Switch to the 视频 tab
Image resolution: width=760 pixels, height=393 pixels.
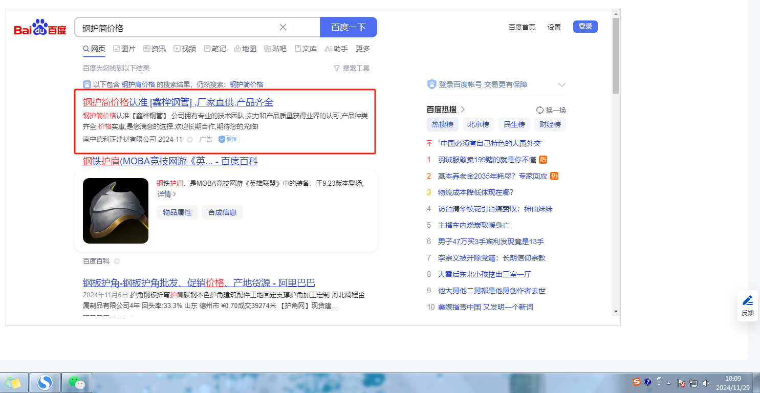pyautogui.click(x=185, y=49)
